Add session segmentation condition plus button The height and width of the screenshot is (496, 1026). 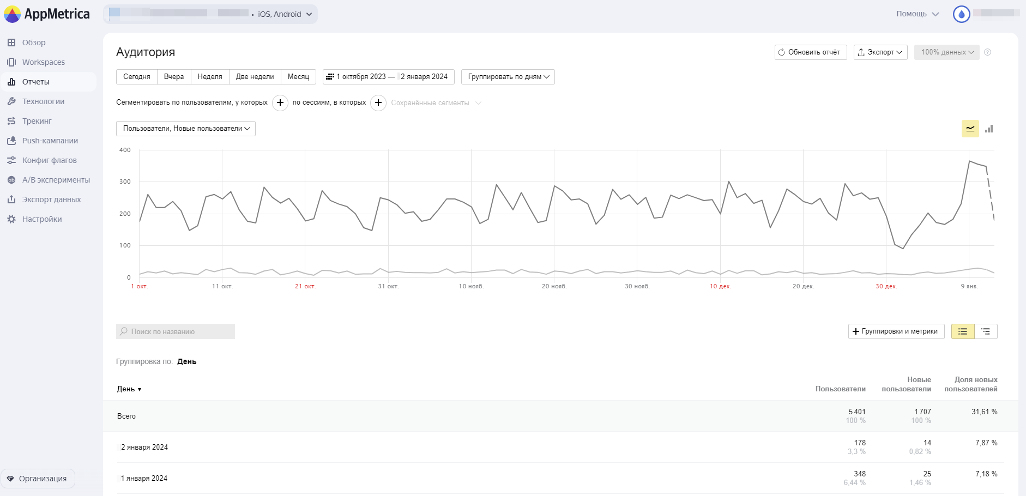tap(378, 102)
